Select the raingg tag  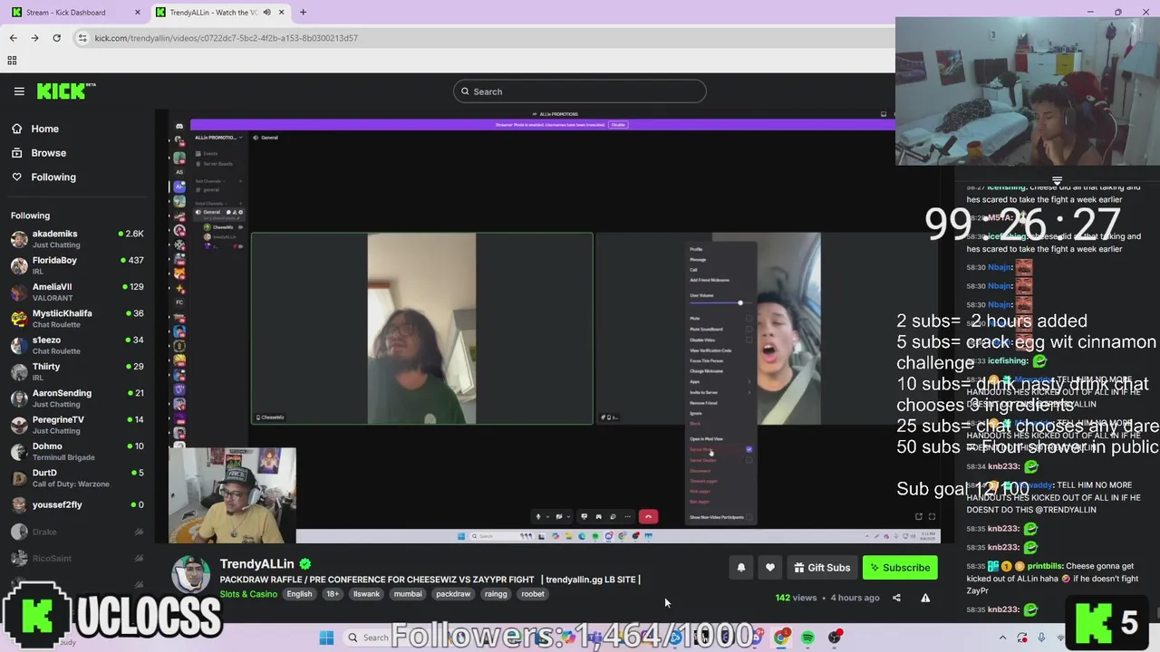pyautogui.click(x=496, y=594)
